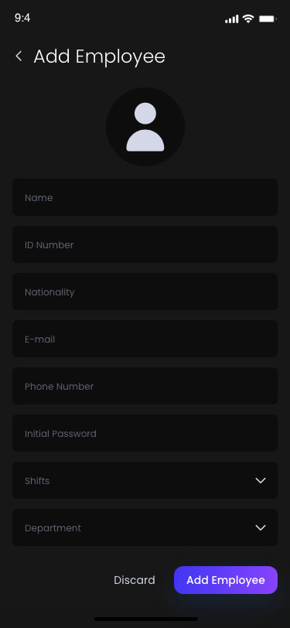Go back using the left arrow icon
Screen dimensions: 290x628
[x=19, y=56]
